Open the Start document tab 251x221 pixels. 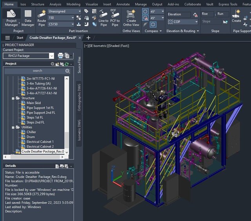20,38
